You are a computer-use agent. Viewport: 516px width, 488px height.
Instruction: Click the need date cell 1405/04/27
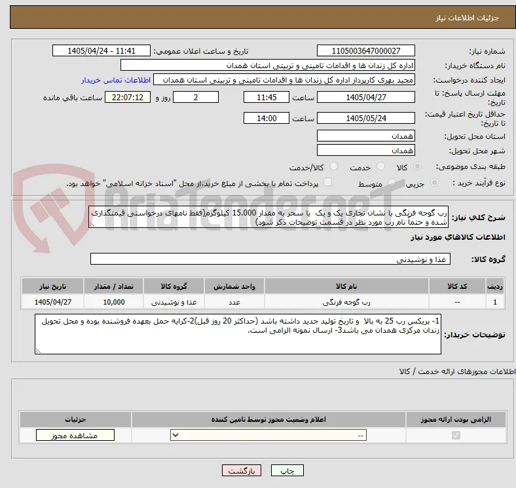(52, 302)
